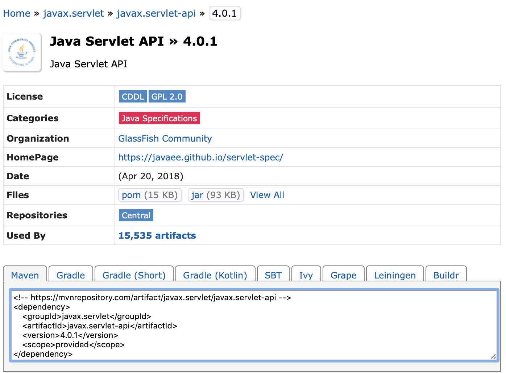Open the 15,535 artifacts used-by link
Viewport: 506px width, 373px height.
click(x=157, y=235)
